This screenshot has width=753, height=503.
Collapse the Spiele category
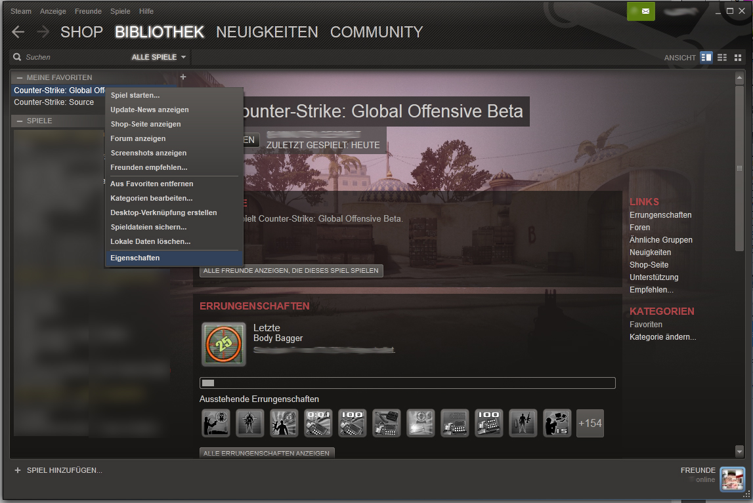click(20, 121)
